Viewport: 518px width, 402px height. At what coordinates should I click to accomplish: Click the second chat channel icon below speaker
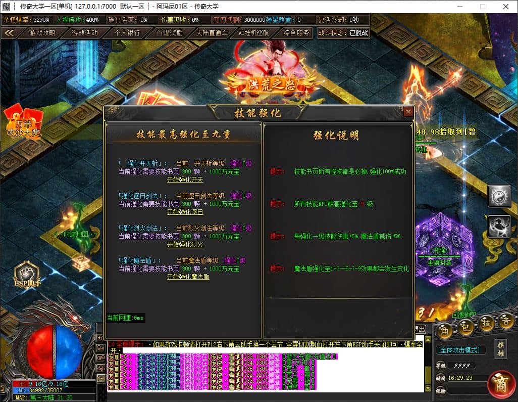tap(100, 348)
